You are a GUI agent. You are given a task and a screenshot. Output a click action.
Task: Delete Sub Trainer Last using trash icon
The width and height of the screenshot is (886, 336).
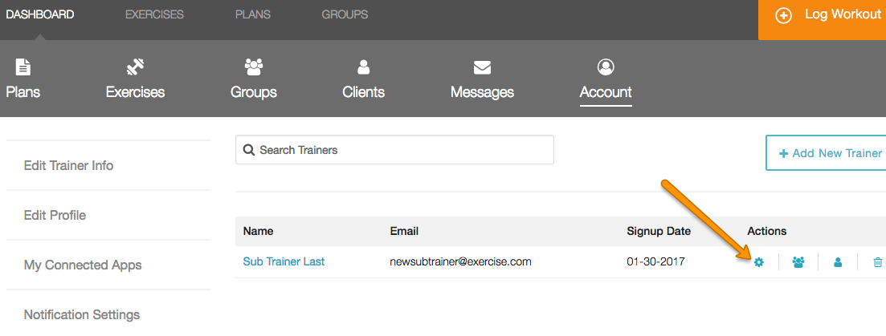coord(877,262)
